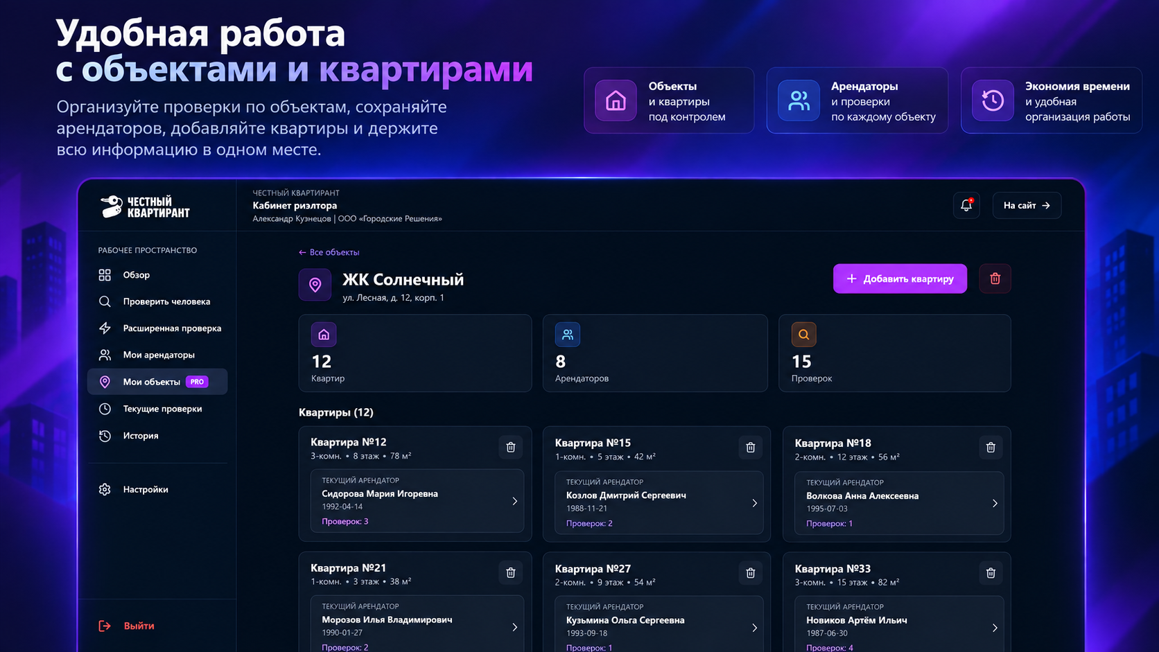The image size is (1159, 652).
Task: Delete Квартира №21 with its trash icon
Action: point(511,573)
